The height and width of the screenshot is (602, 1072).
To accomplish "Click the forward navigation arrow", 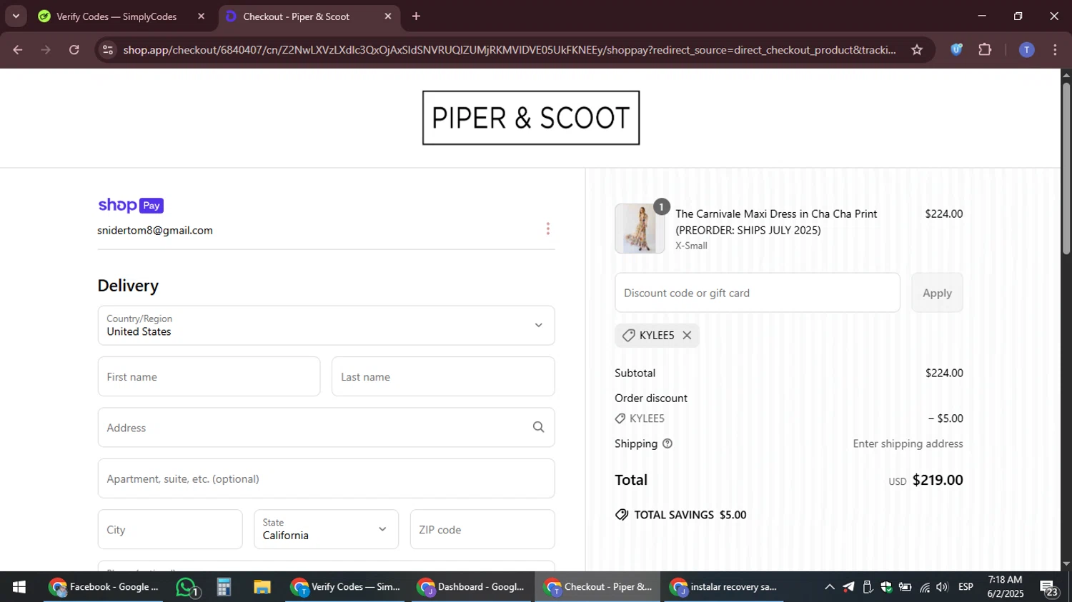I will click(46, 50).
